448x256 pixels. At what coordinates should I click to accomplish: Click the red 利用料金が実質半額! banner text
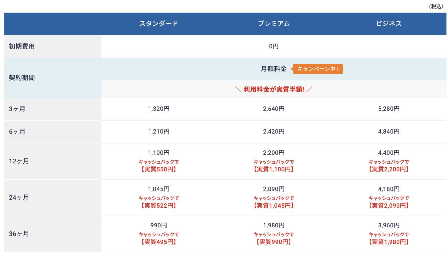273,90
